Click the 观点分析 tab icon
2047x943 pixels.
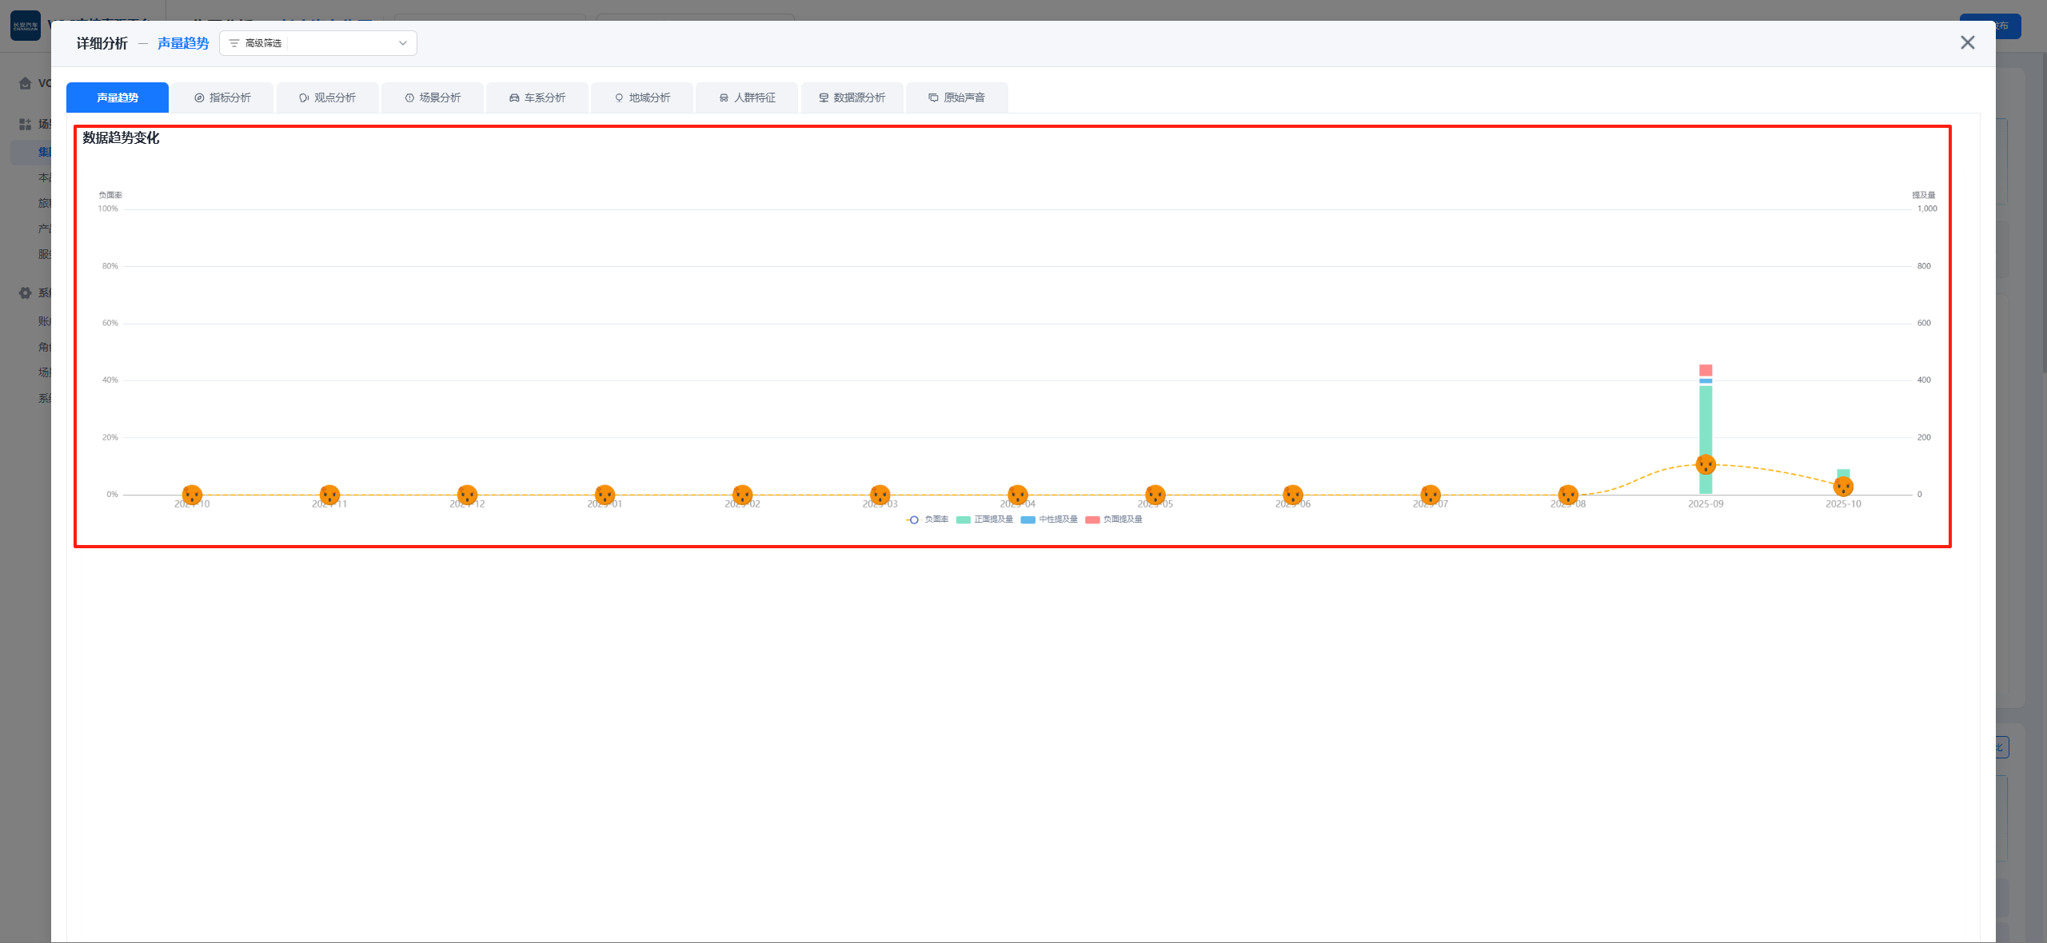pyautogui.click(x=304, y=97)
